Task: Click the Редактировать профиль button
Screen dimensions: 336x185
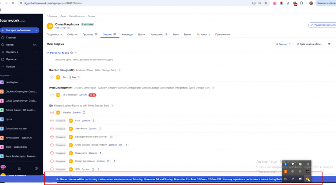Action: pyautogui.click(x=322, y=25)
